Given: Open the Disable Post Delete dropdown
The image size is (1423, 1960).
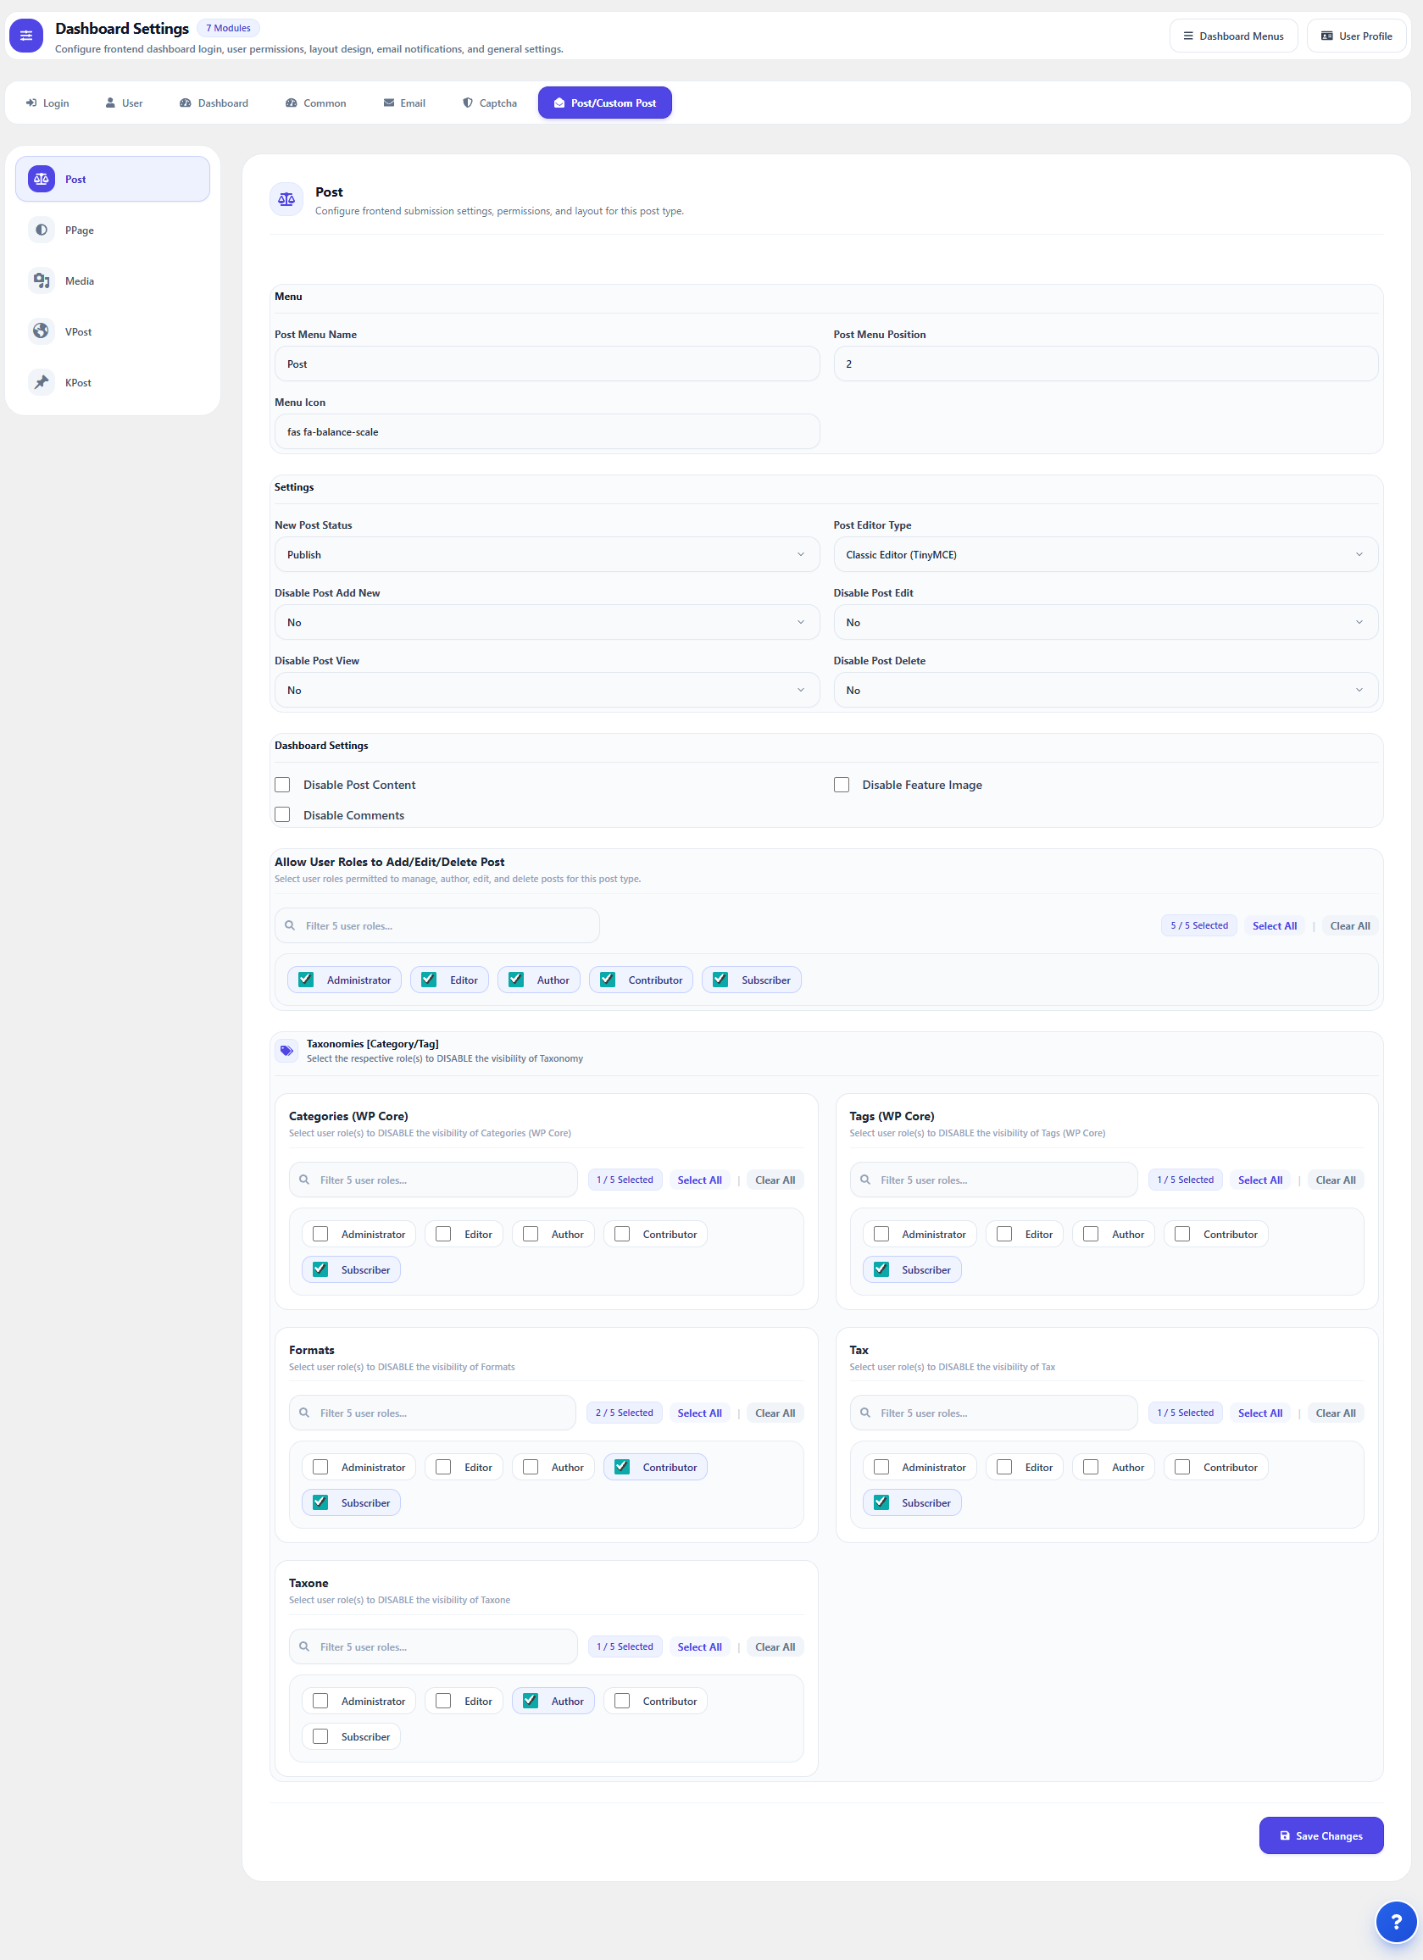Looking at the screenshot, I should pos(1106,690).
